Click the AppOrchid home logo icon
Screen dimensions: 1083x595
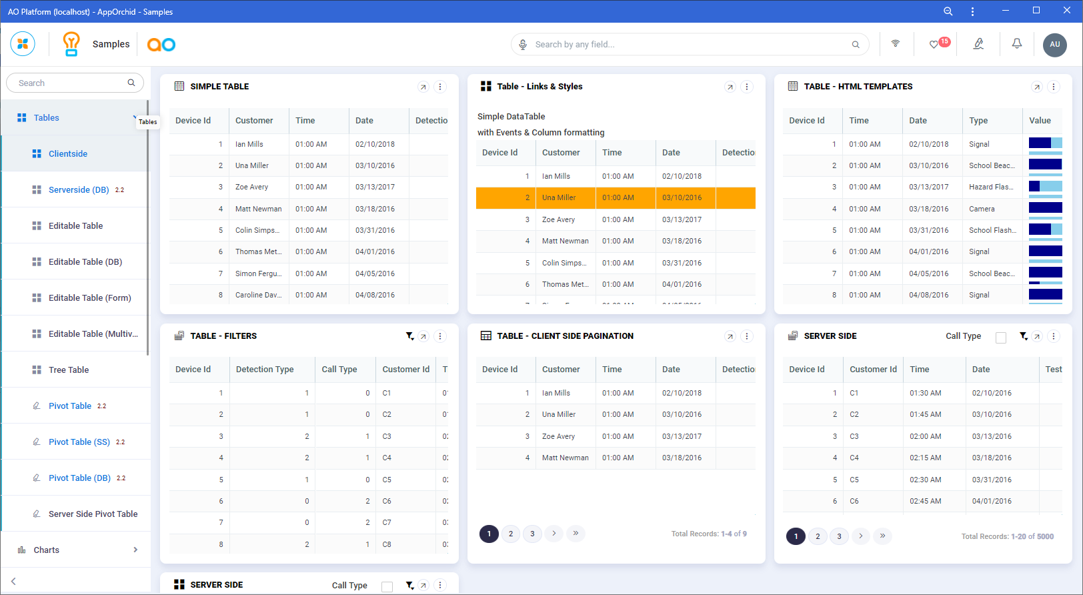pyautogui.click(x=23, y=44)
